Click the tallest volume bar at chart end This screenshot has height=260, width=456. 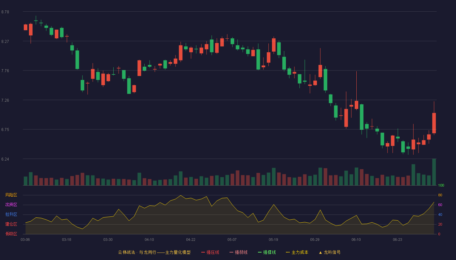click(434, 172)
